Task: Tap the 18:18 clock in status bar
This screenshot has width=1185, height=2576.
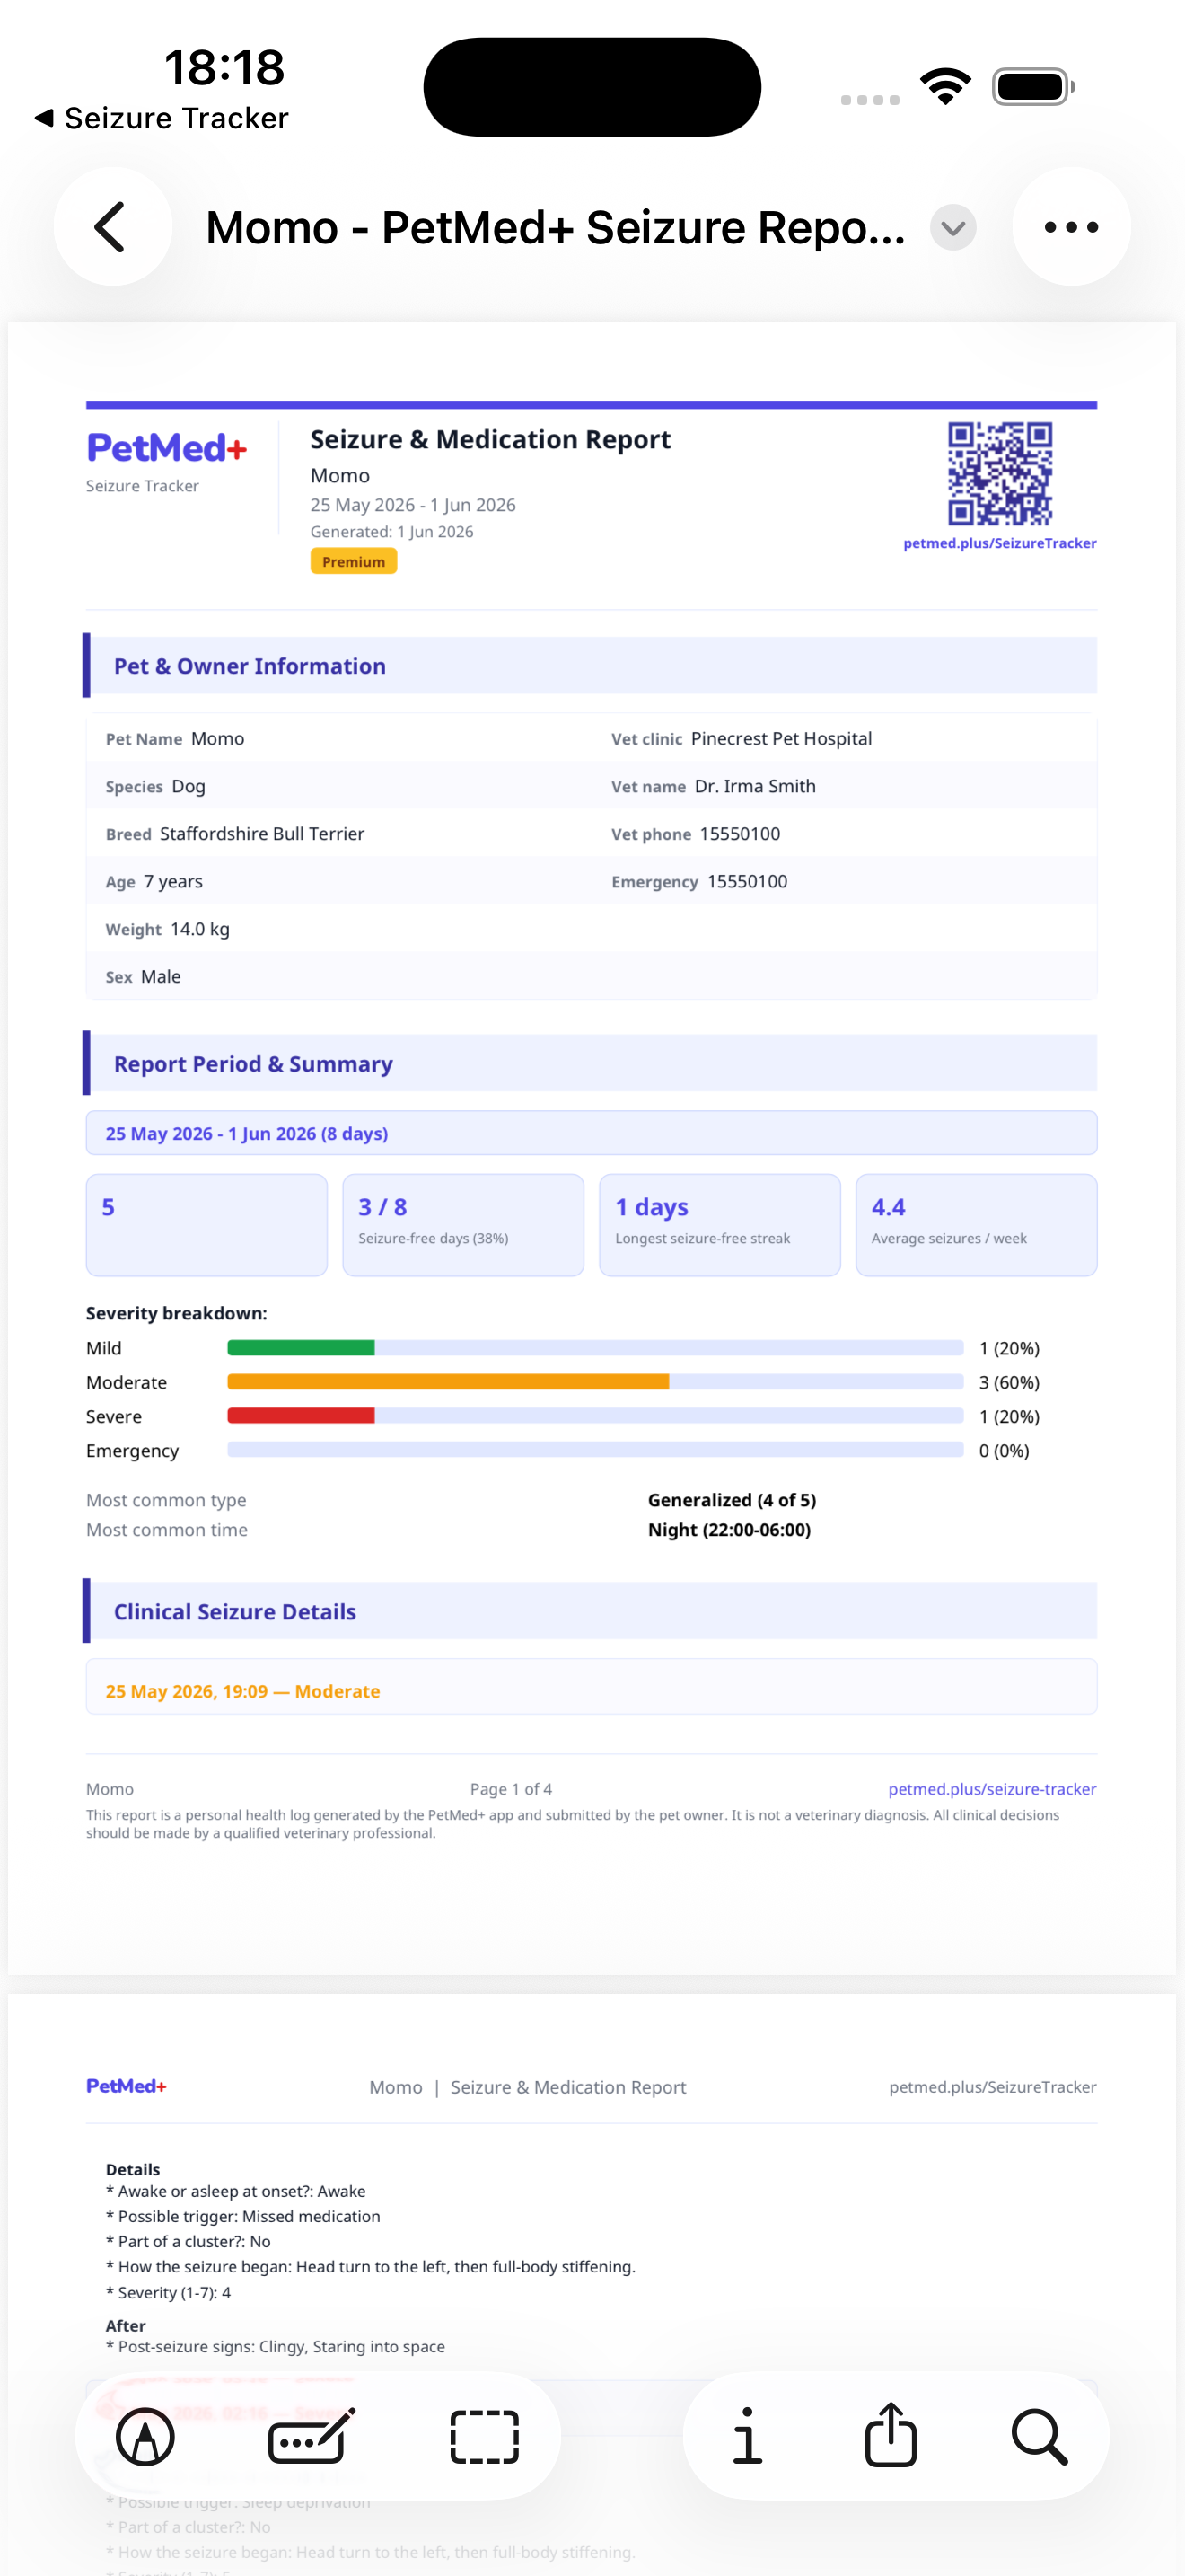Action: tap(224, 68)
